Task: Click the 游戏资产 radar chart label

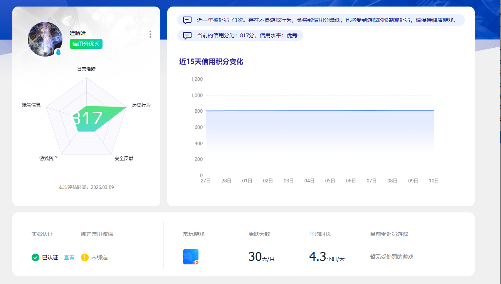Action: (x=48, y=158)
